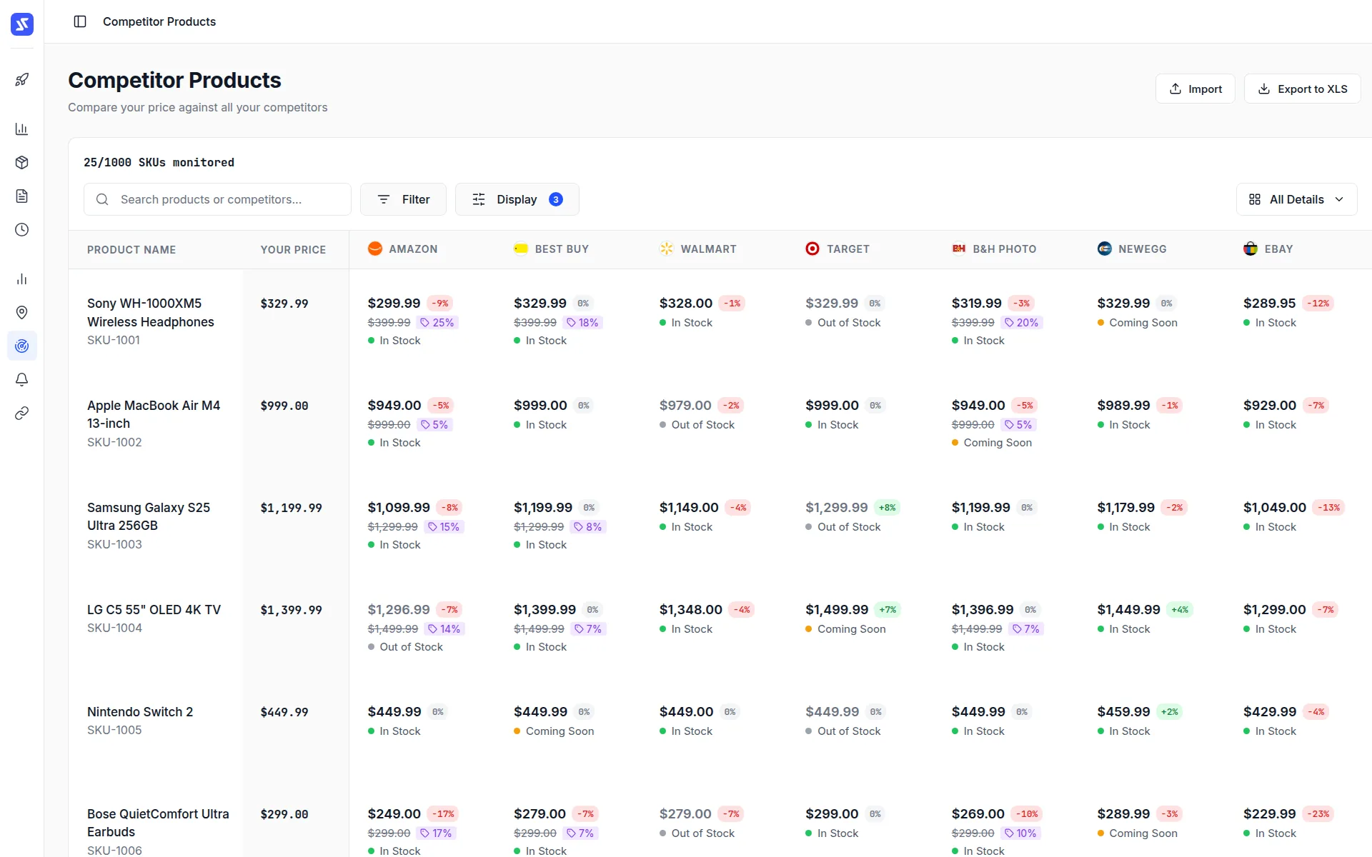Open the bell notifications sidebar icon
Image resolution: width=1372 pixels, height=857 pixels.
point(22,380)
